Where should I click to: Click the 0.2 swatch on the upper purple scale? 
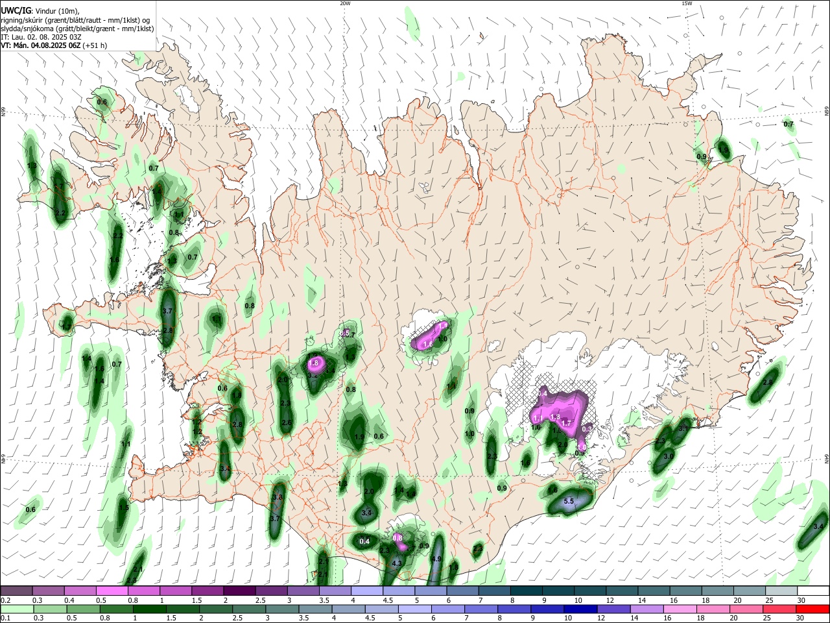(16, 591)
